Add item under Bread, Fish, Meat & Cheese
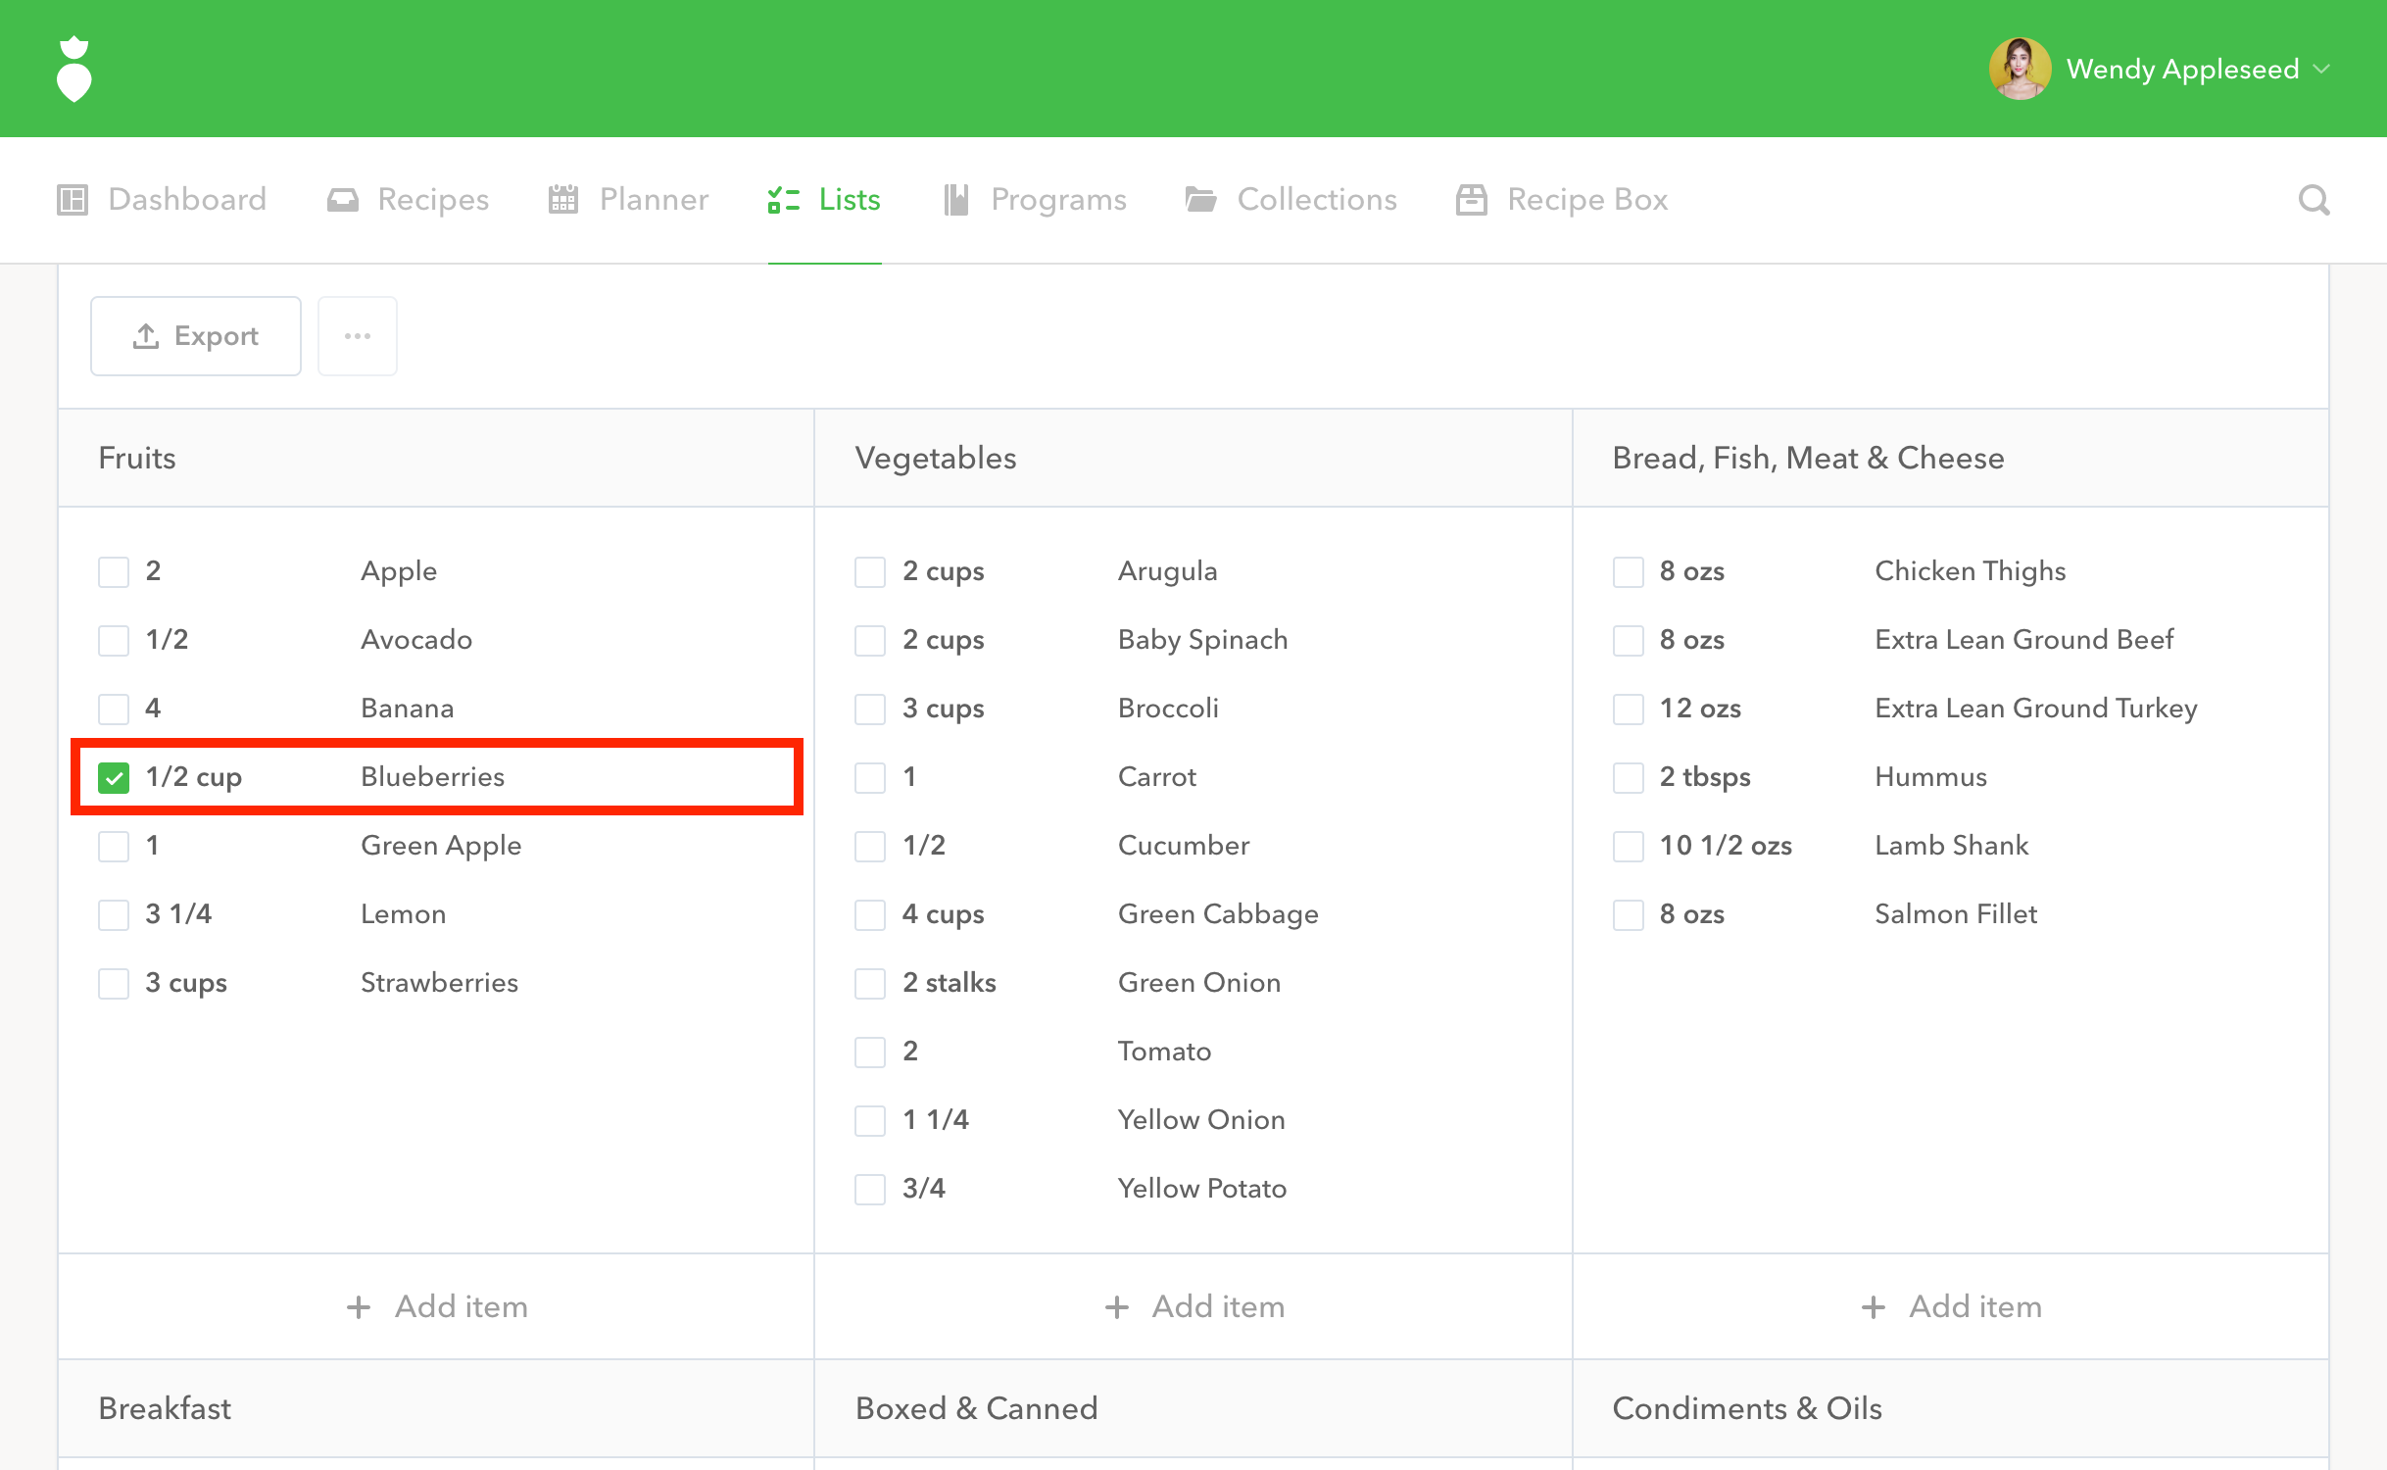 click(1950, 1306)
